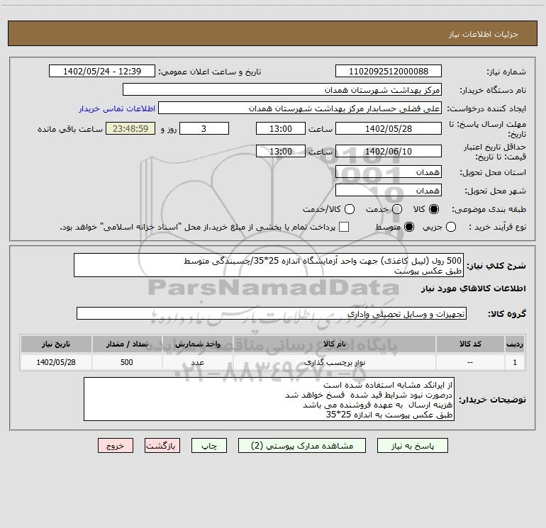This screenshot has height=528, width=546.
Task: Click the 'ساعت باقی مانده' label
Action: point(70,129)
